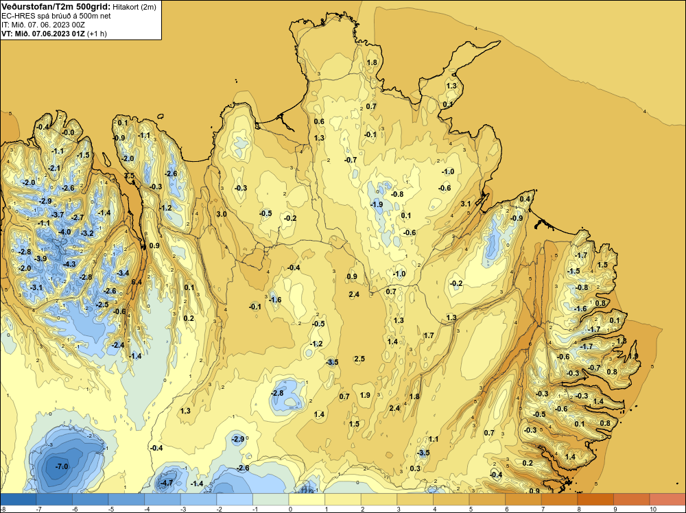This screenshot has width=686, height=513.
Task: Select the 6.4 temperature label
Action: coord(137,282)
